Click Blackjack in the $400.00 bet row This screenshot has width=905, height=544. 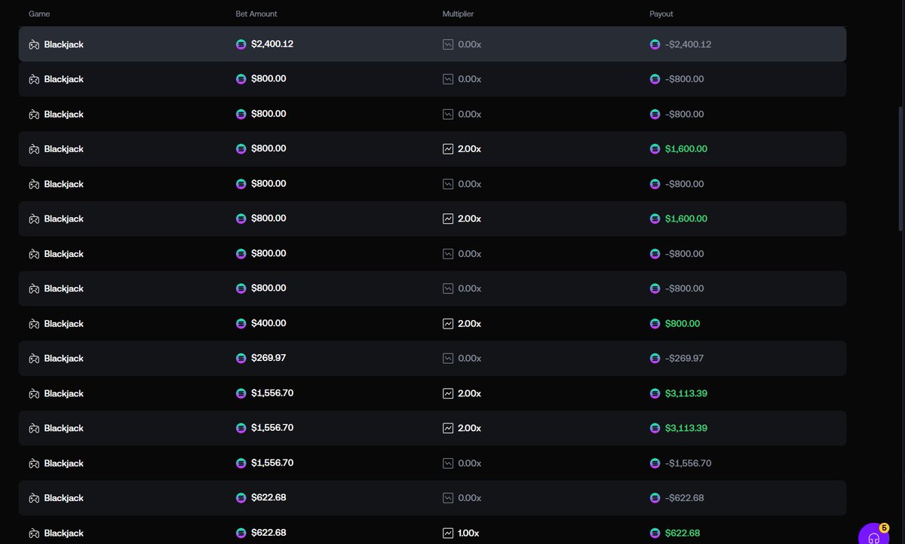[64, 324]
